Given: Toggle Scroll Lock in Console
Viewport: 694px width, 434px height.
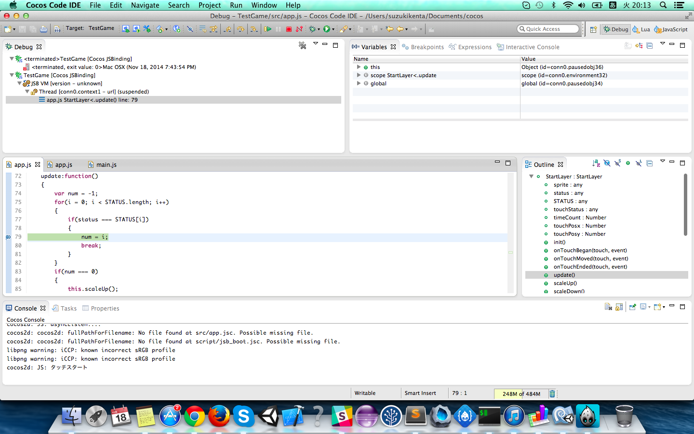Looking at the screenshot, I should click(619, 307).
